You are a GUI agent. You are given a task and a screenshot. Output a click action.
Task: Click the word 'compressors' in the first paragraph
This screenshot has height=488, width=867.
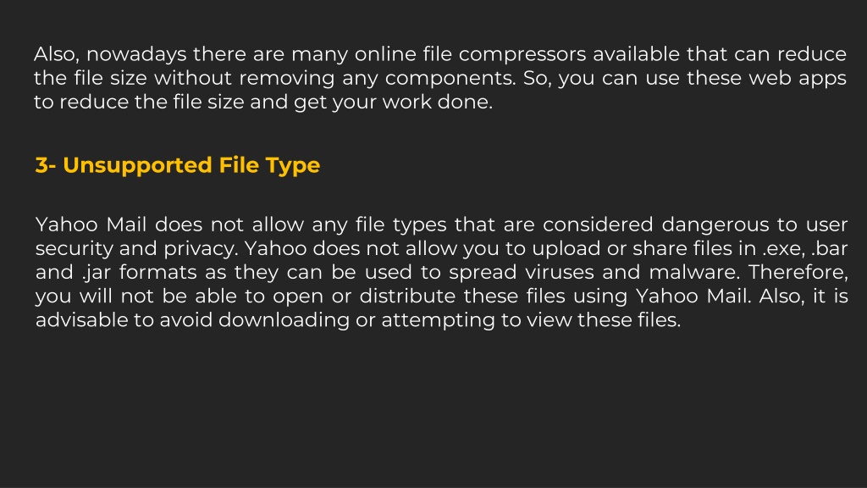tap(522, 54)
